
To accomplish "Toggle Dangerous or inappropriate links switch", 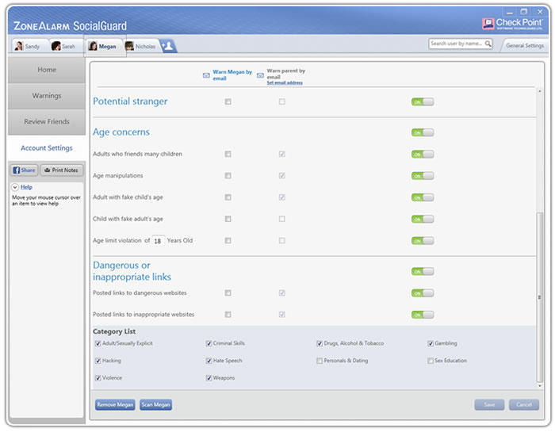I will click(423, 272).
